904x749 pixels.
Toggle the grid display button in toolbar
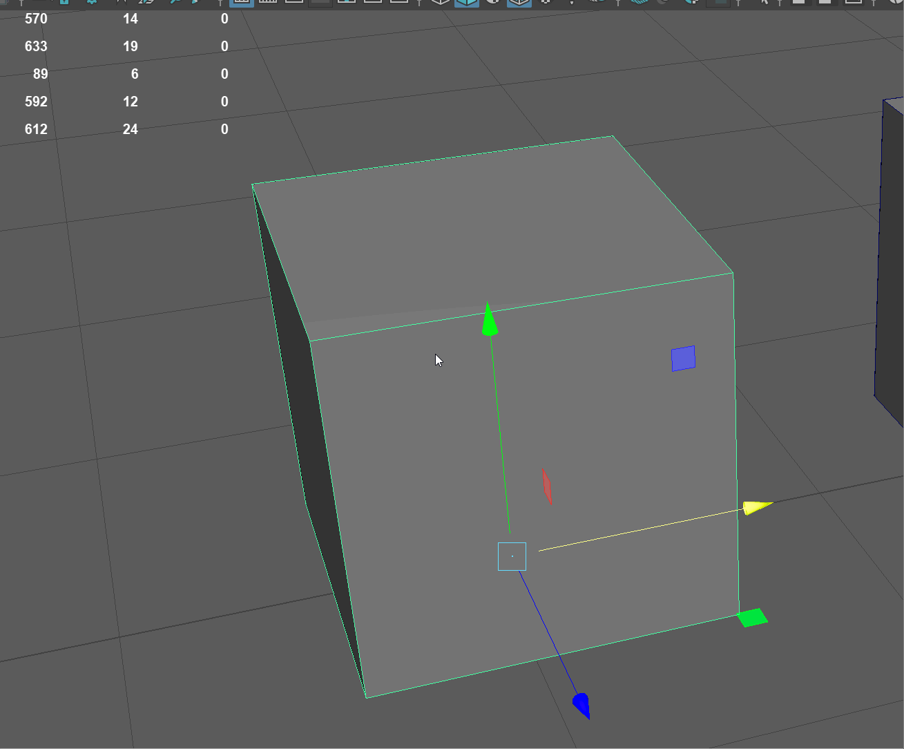[x=241, y=2]
